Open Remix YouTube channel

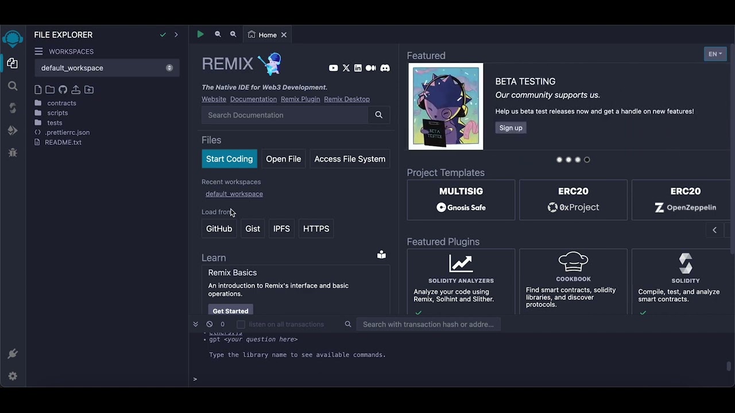click(333, 68)
